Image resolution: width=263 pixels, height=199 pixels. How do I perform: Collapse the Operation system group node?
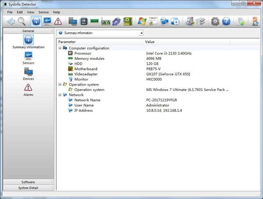(60, 84)
